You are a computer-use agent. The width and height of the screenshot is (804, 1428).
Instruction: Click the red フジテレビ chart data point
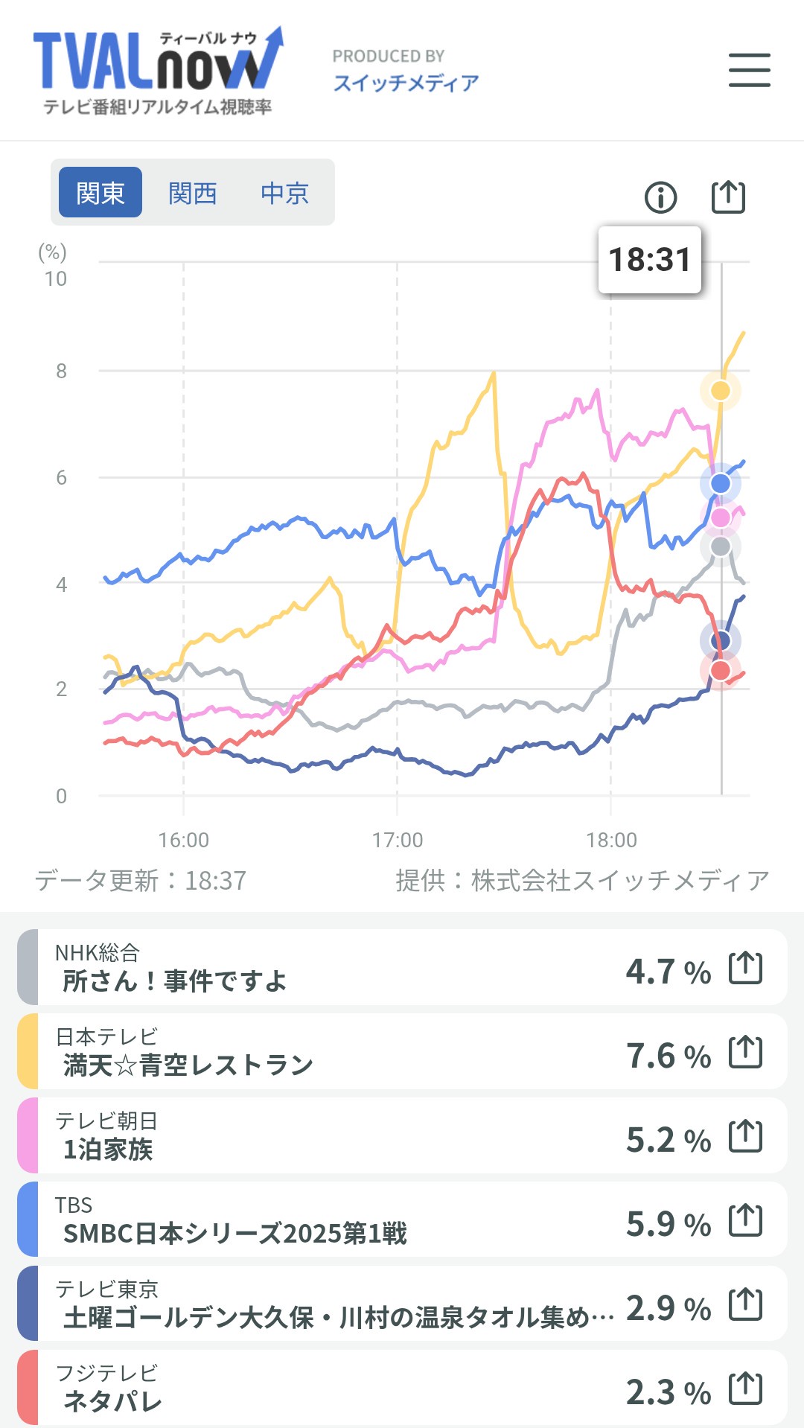tap(720, 670)
